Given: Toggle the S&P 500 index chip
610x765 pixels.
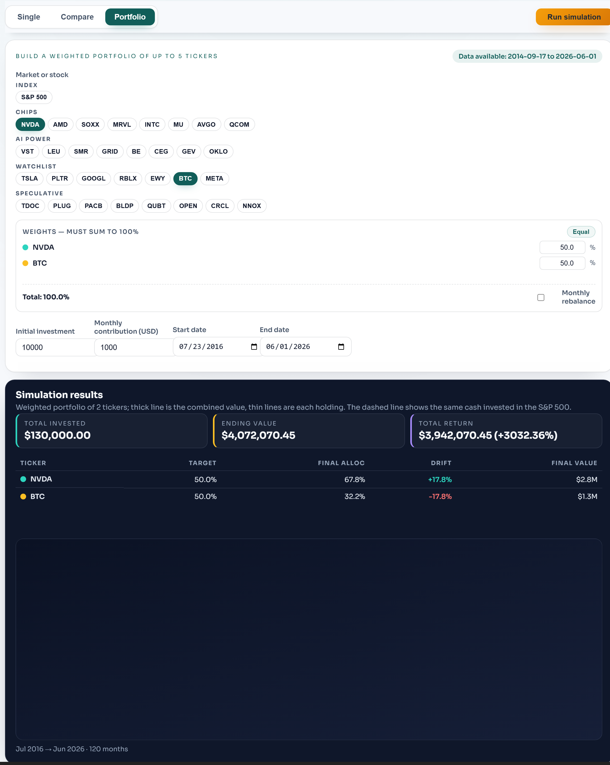Looking at the screenshot, I should click(34, 97).
